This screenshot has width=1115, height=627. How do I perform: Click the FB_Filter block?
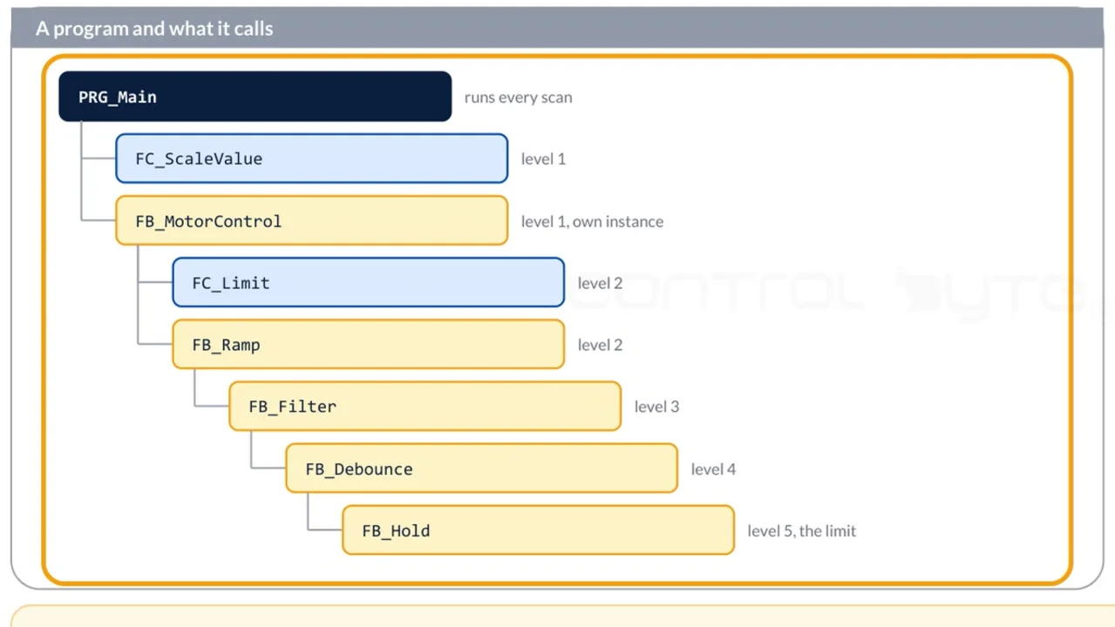[x=425, y=406]
